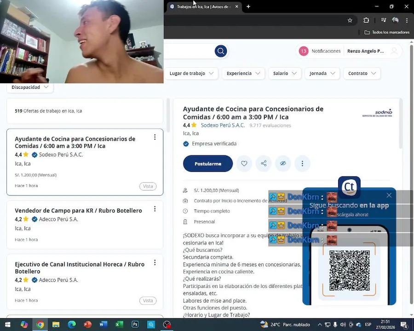Open the media control icon in Chrome toolbar
The height and width of the screenshot is (331, 414).
pyautogui.click(x=383, y=20)
